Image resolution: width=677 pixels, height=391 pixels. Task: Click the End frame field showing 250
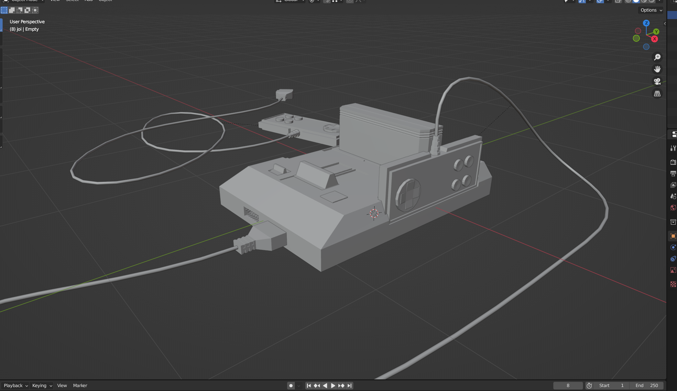(x=647, y=386)
